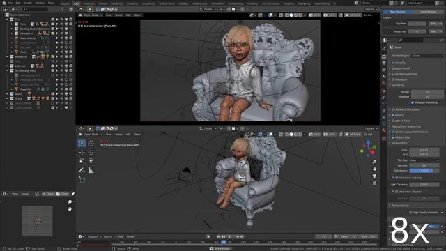Click the New button in image editor
Image resolution: width=446 pixels, height=251 pixels.
(x=48, y=194)
